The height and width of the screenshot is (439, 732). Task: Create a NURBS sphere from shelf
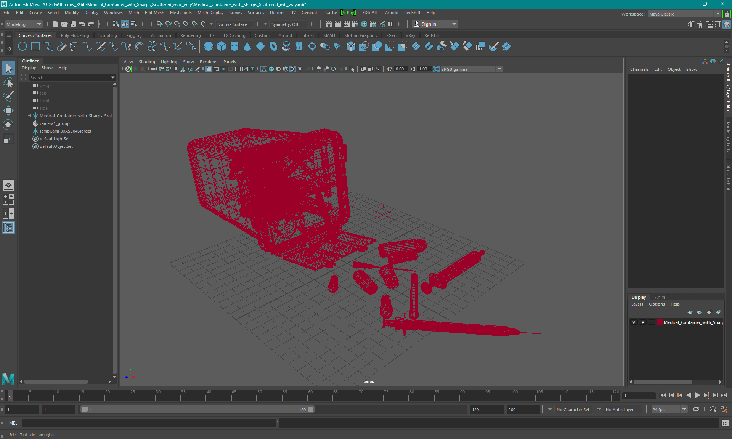coord(209,46)
